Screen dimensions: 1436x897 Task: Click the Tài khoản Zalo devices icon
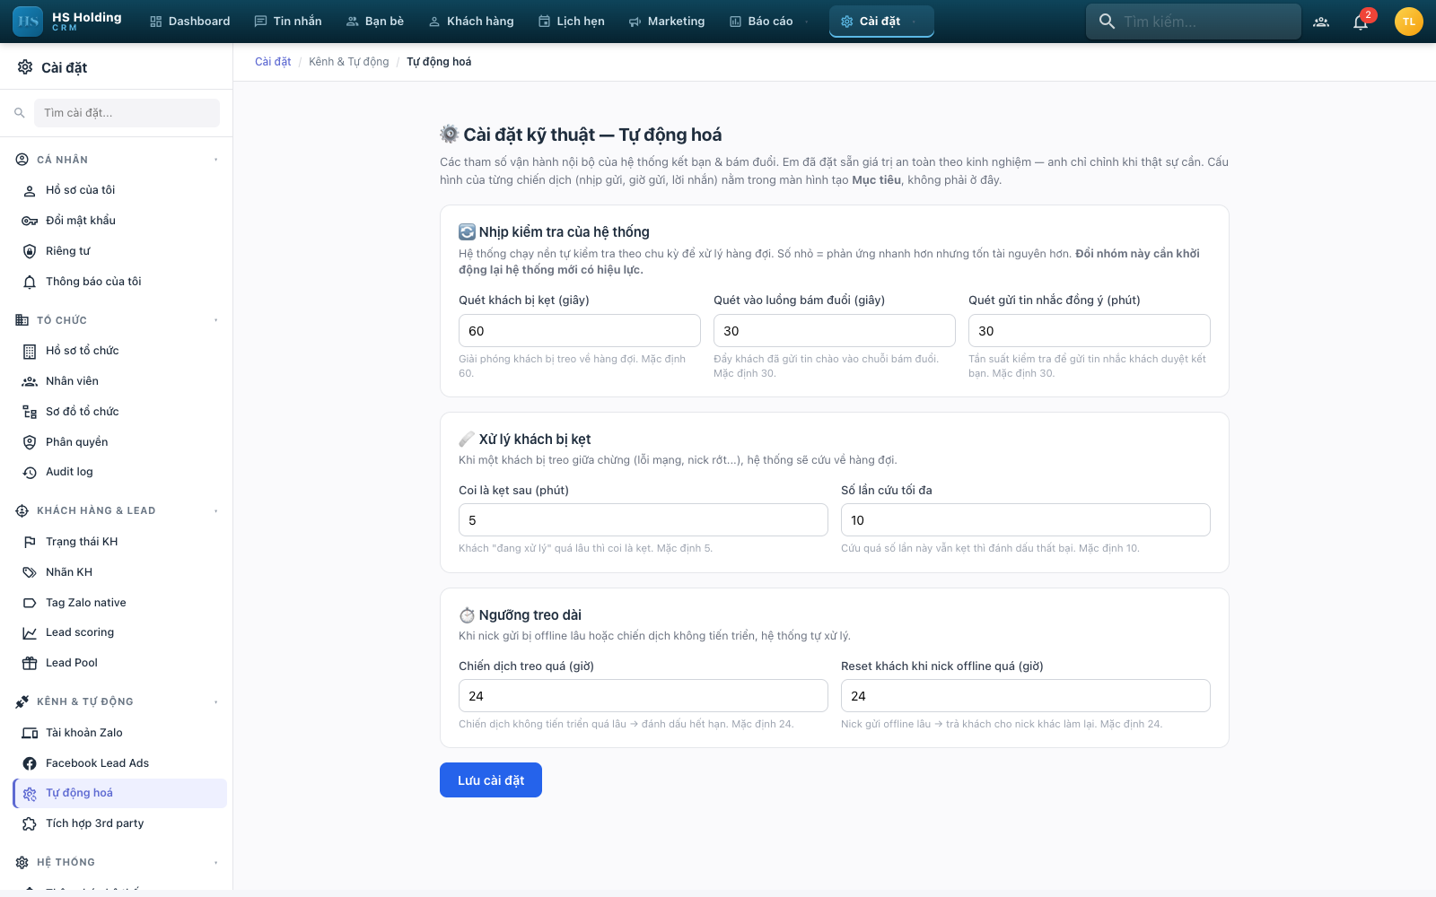click(30, 733)
